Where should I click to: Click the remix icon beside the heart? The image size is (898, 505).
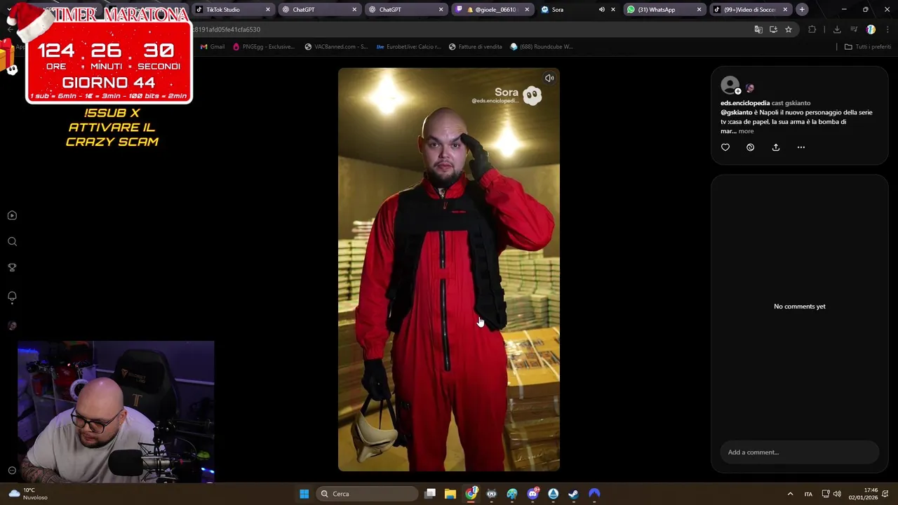point(750,147)
